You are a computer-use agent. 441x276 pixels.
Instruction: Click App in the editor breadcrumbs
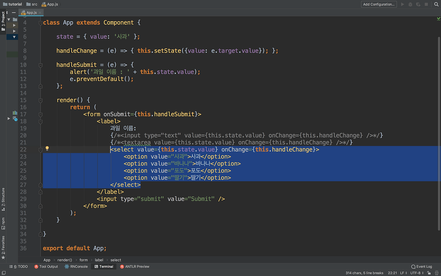tap(47, 260)
